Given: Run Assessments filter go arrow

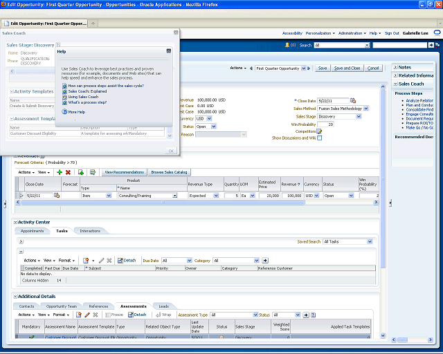Looking at the screenshot, I should (306, 315).
